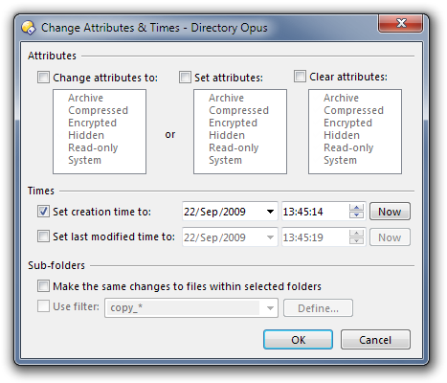Expand the last modified date dropdown

[x=270, y=237]
